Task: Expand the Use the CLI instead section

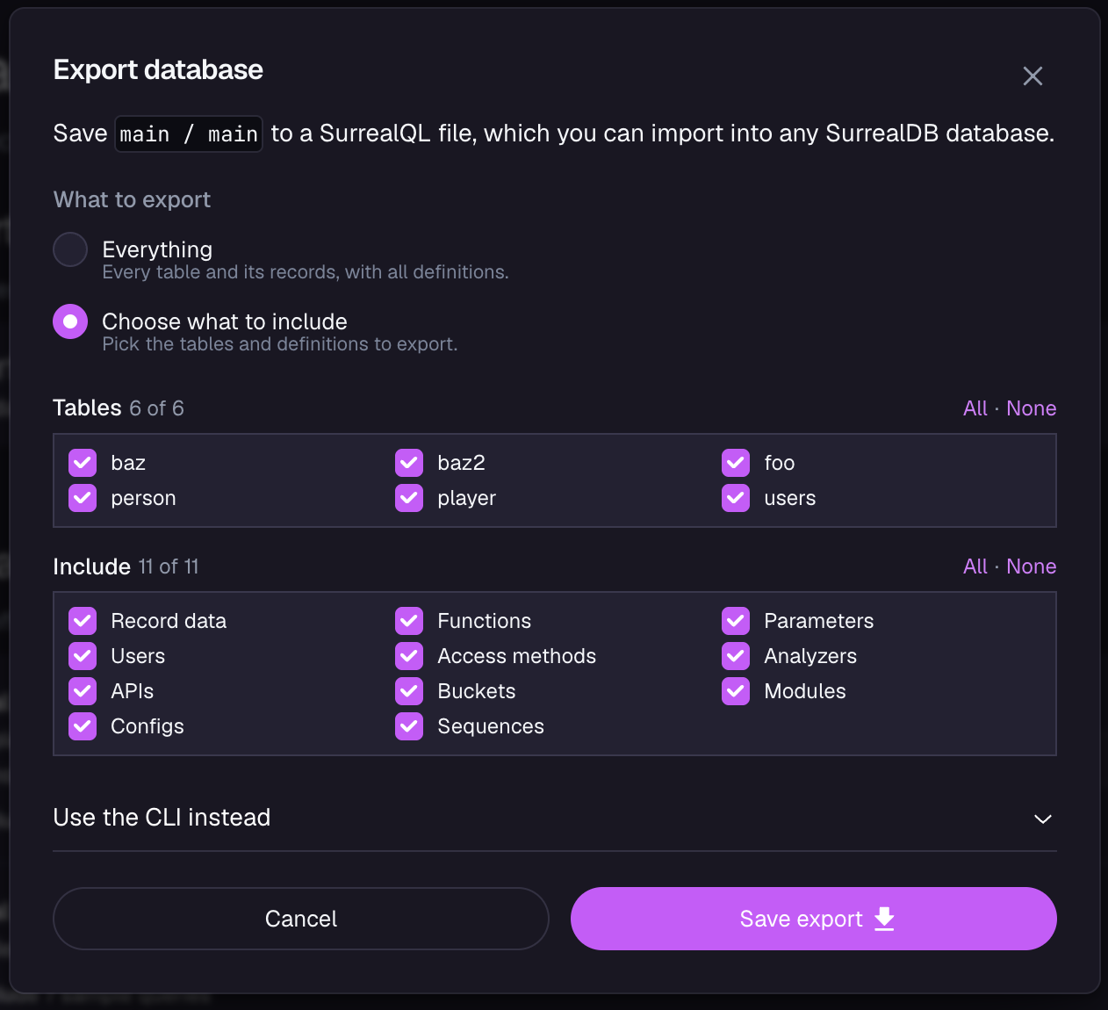Action: [x=555, y=818]
